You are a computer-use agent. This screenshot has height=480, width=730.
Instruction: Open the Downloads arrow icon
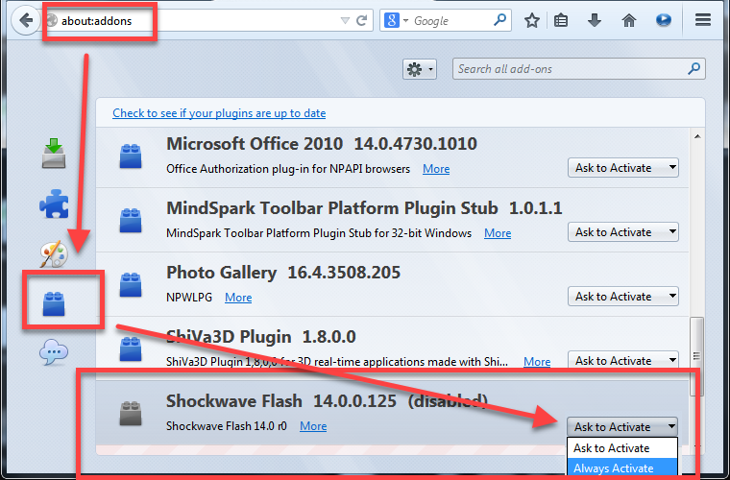[x=594, y=20]
